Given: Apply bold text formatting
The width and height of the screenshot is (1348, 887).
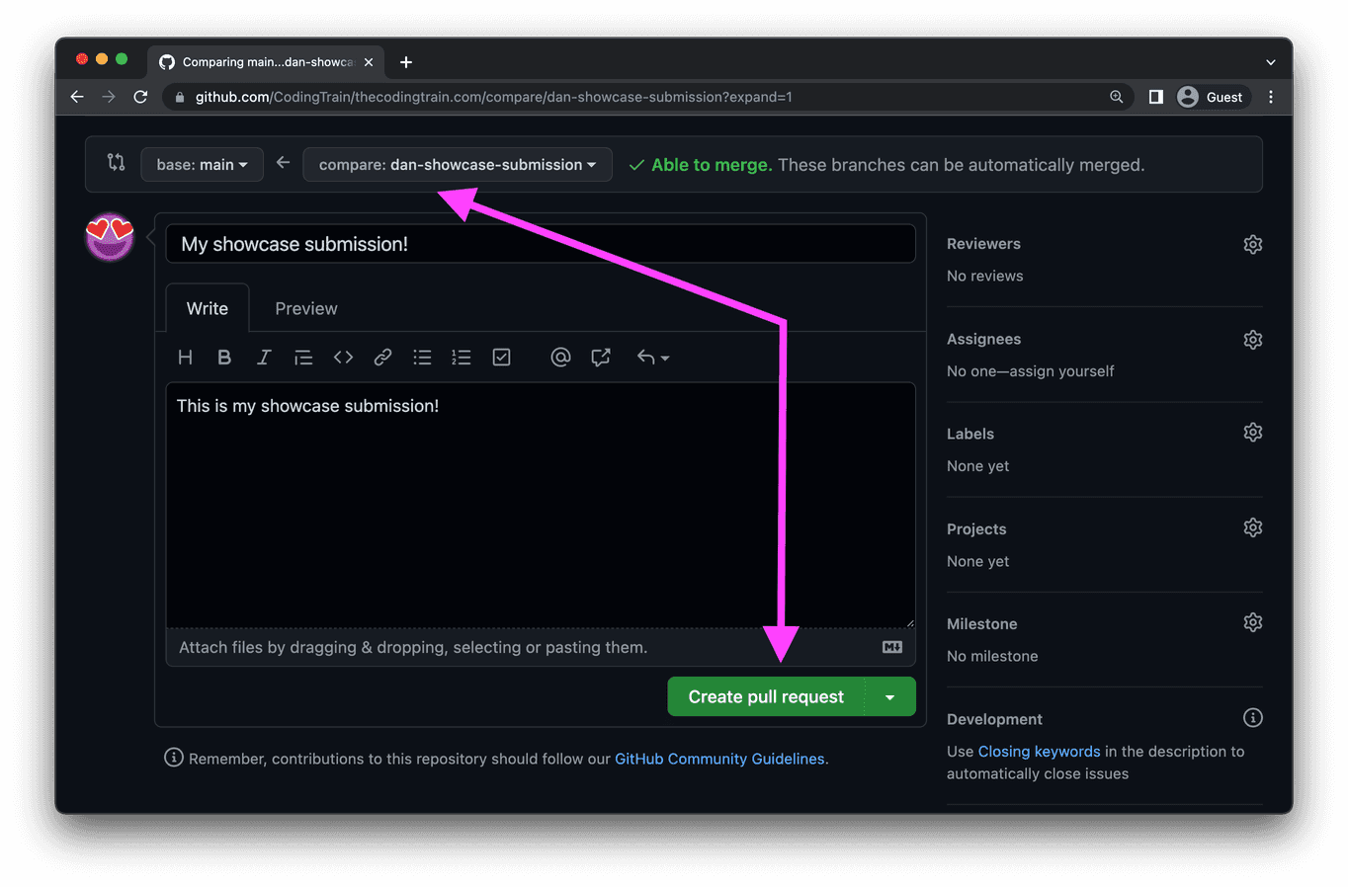Looking at the screenshot, I should pyautogui.click(x=224, y=358).
